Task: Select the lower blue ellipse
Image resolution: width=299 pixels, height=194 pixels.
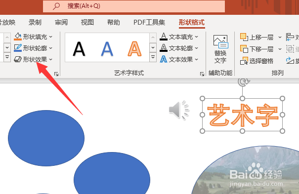Action: click(112, 173)
